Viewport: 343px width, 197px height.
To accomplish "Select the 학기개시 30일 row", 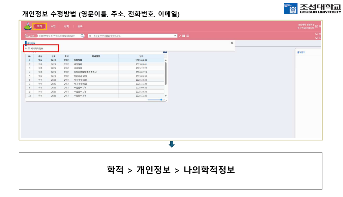I will 95,76.
